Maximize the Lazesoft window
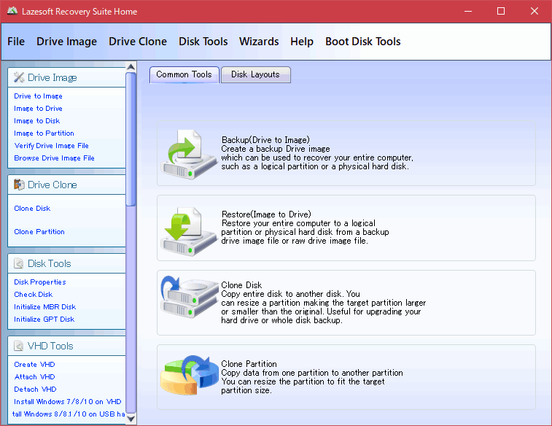 click(x=501, y=11)
